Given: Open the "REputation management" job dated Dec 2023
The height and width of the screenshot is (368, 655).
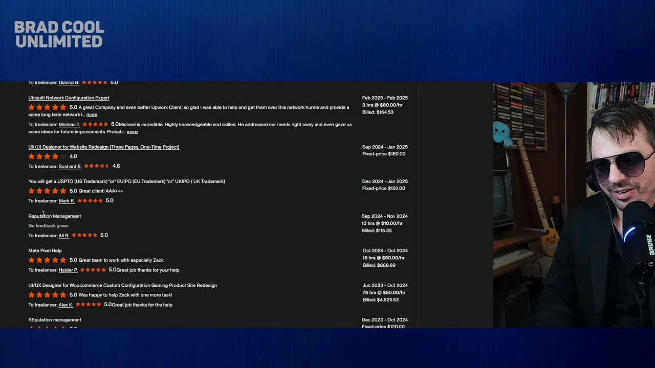Looking at the screenshot, I should point(54,320).
